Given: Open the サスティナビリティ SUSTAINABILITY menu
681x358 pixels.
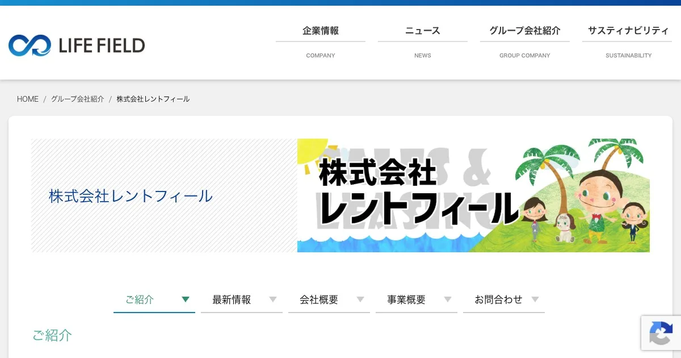Looking at the screenshot, I should coord(628,43).
